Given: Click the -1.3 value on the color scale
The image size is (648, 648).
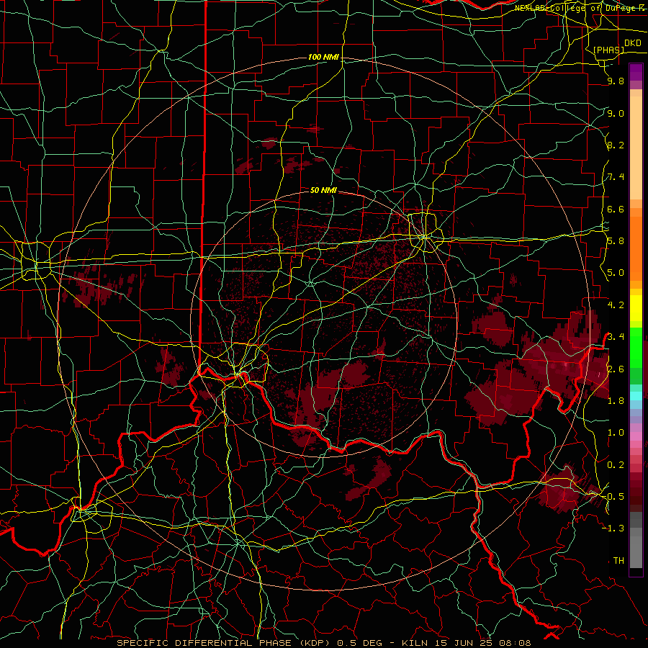Looking at the screenshot, I should [x=614, y=528].
